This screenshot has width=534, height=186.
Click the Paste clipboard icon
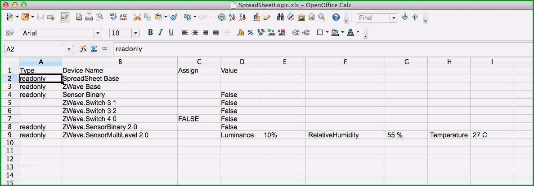coord(158,17)
